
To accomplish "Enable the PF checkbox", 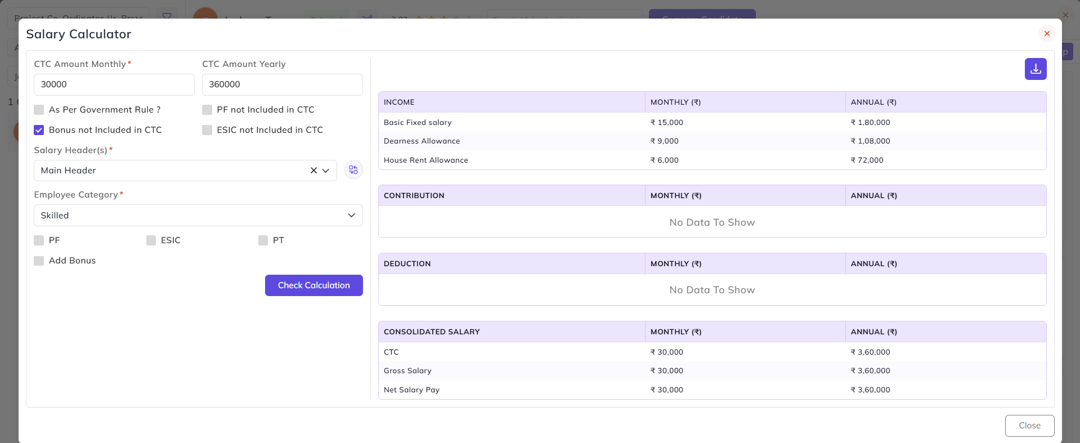I will point(39,240).
